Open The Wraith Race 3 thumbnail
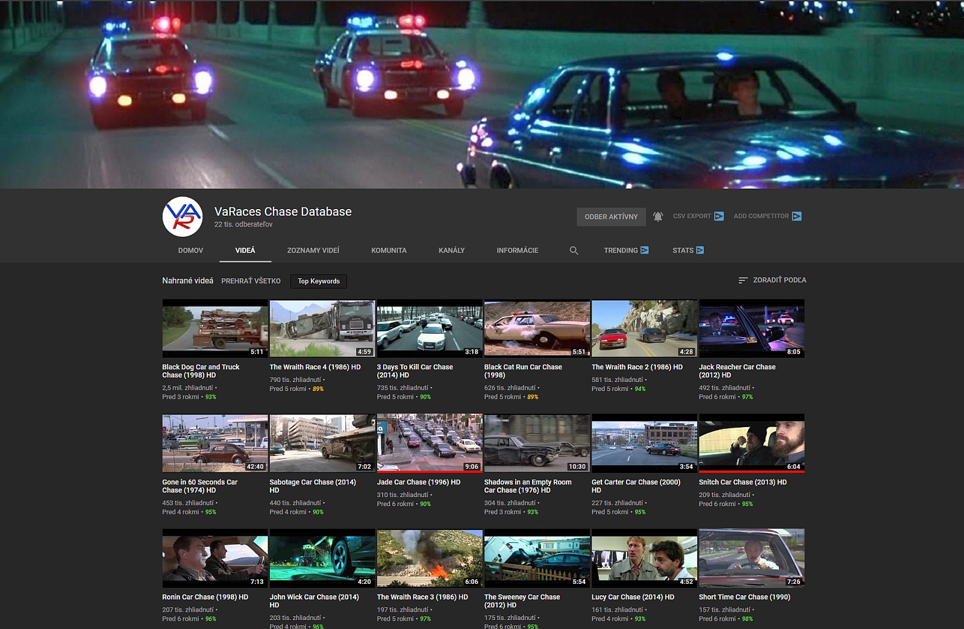This screenshot has height=629, width=964. (x=430, y=559)
